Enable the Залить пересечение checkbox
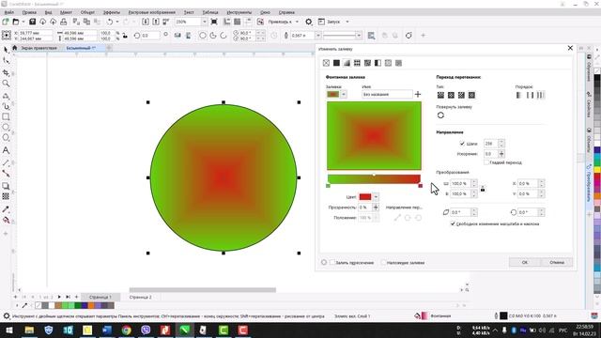This screenshot has width=601, height=338. (332, 263)
